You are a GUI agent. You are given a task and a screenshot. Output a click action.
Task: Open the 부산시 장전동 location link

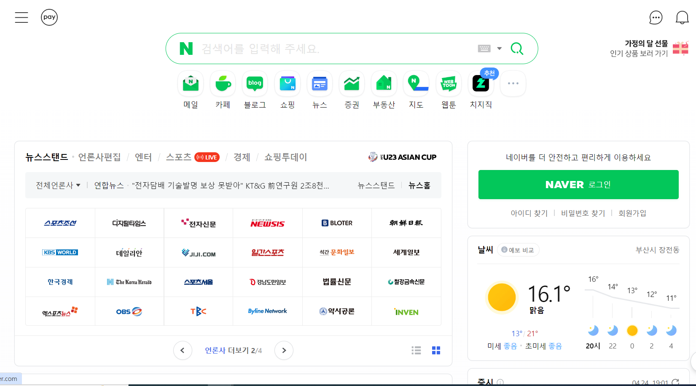pyautogui.click(x=657, y=250)
